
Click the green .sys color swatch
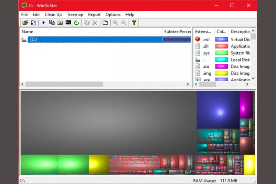pyautogui.click(x=222, y=53)
